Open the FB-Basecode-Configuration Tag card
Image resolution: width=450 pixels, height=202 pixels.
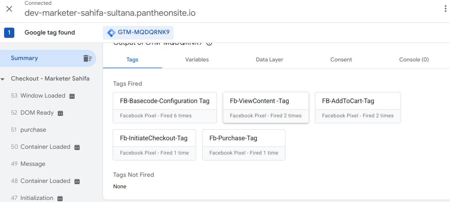coord(165,107)
